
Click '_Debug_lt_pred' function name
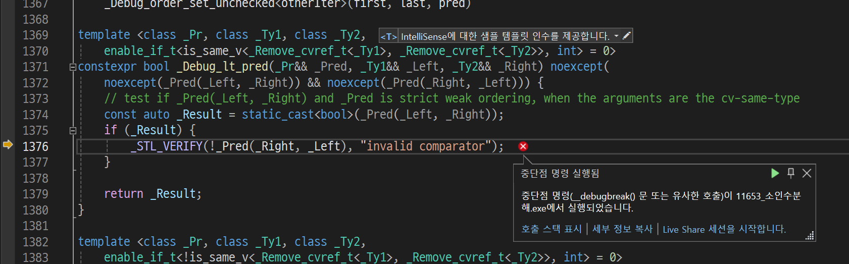[222, 67]
